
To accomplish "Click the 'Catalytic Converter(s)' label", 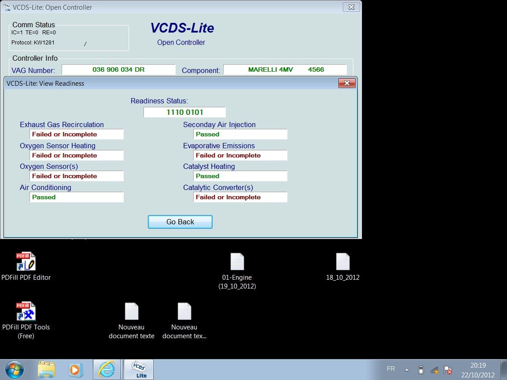I will (x=218, y=187).
